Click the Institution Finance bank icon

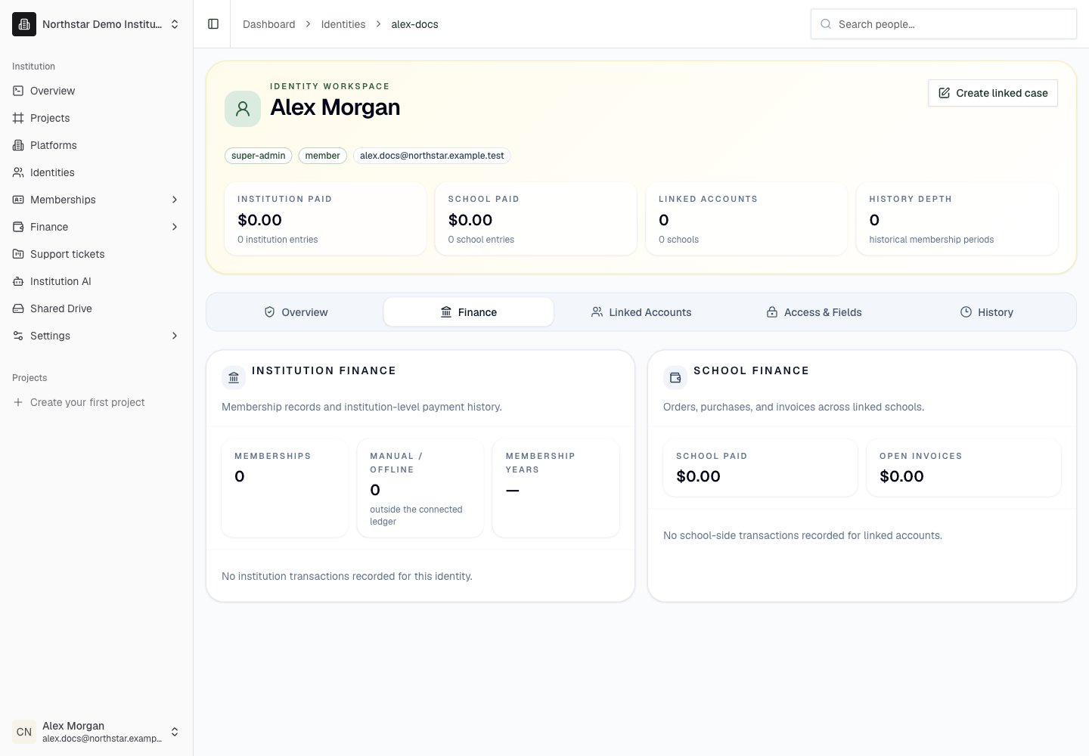pyautogui.click(x=234, y=377)
